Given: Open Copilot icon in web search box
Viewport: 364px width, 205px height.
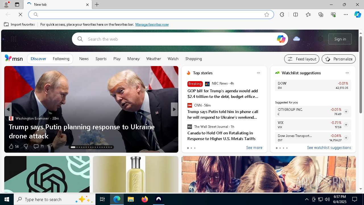Looking at the screenshot, I should pos(281,39).
